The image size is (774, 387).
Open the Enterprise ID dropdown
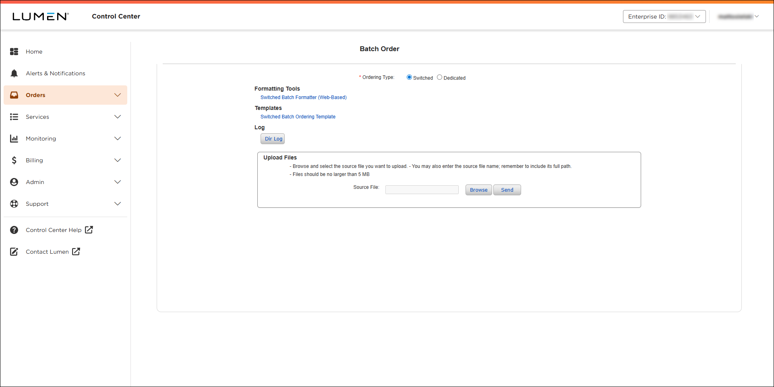coord(664,17)
